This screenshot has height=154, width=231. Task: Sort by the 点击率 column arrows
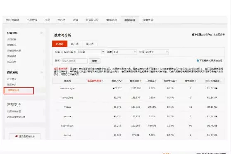(x=155, y=81)
